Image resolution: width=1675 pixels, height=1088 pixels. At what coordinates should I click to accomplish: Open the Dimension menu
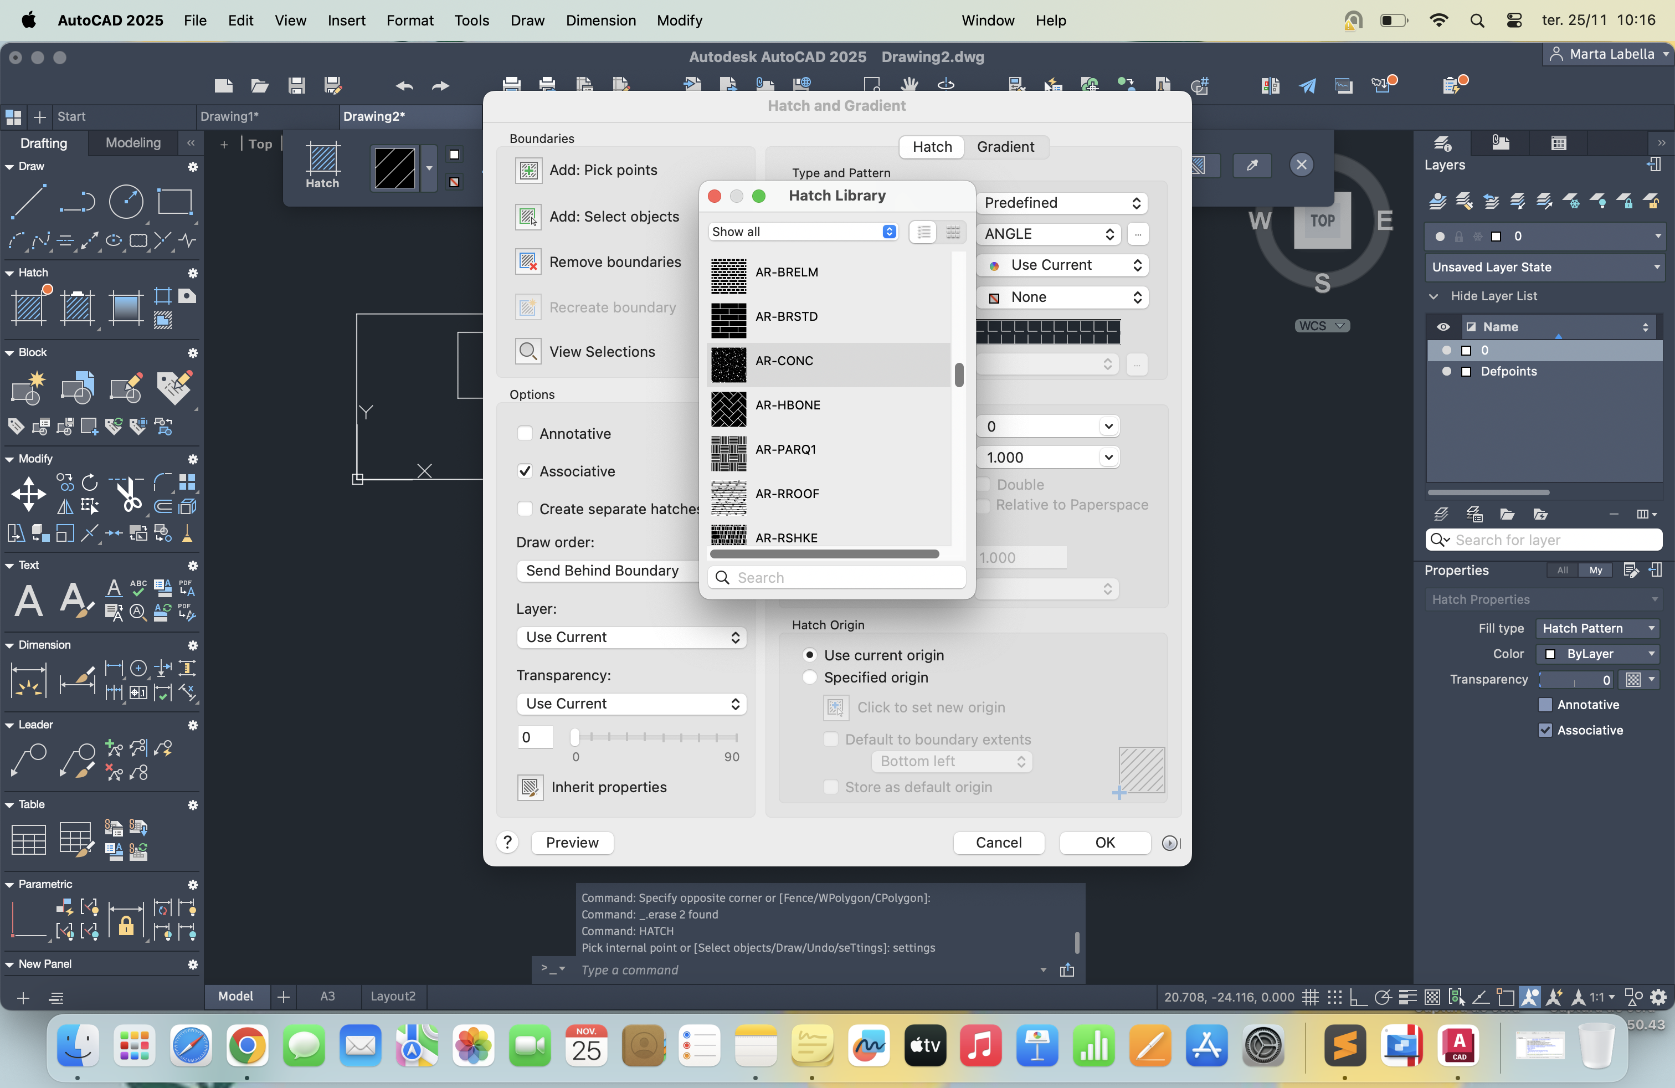point(600,20)
